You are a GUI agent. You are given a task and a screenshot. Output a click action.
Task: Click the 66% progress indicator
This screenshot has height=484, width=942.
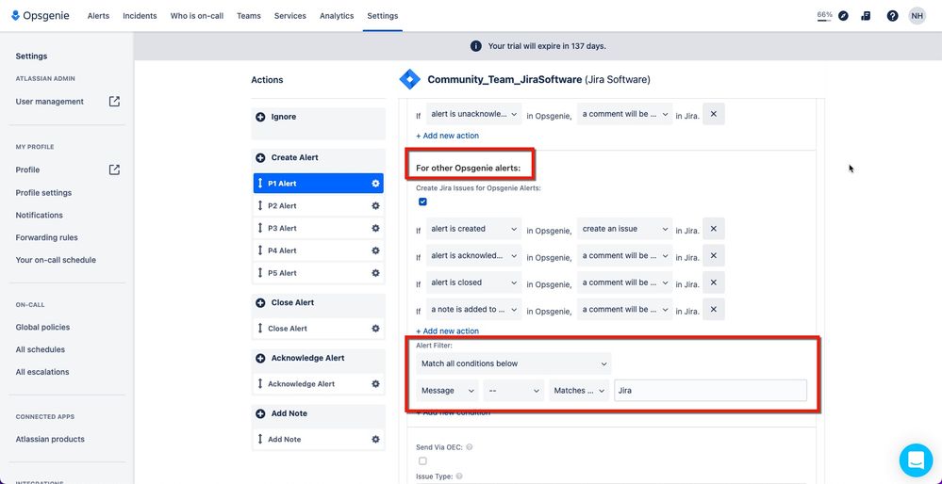coord(824,16)
